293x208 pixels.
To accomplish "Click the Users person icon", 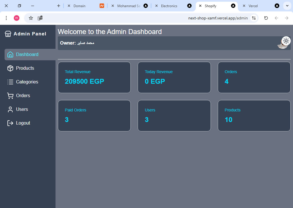I will (10, 109).
